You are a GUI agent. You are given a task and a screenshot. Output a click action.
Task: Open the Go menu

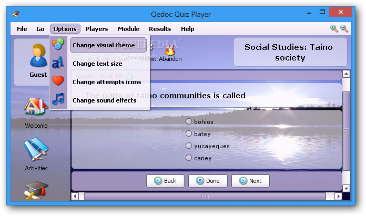coord(40,29)
